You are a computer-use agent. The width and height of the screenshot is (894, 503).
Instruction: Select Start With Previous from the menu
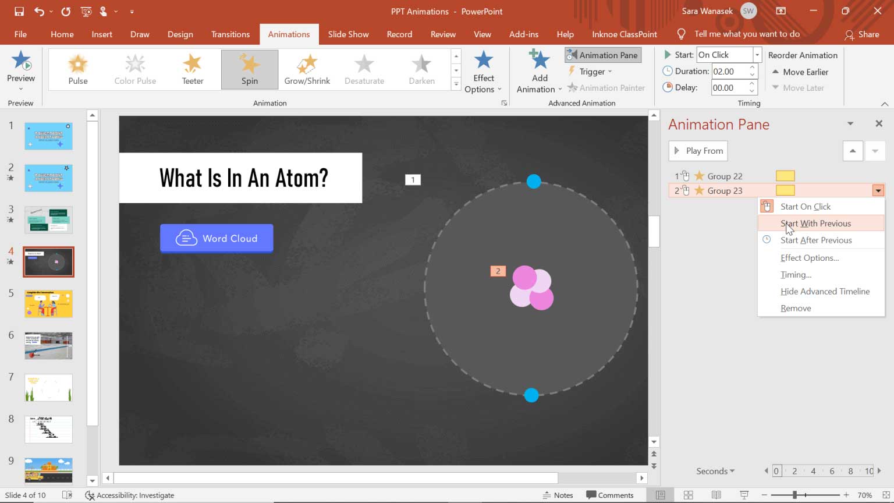tap(815, 223)
